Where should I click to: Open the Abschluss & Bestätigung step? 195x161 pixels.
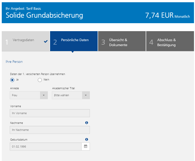coord(170,41)
